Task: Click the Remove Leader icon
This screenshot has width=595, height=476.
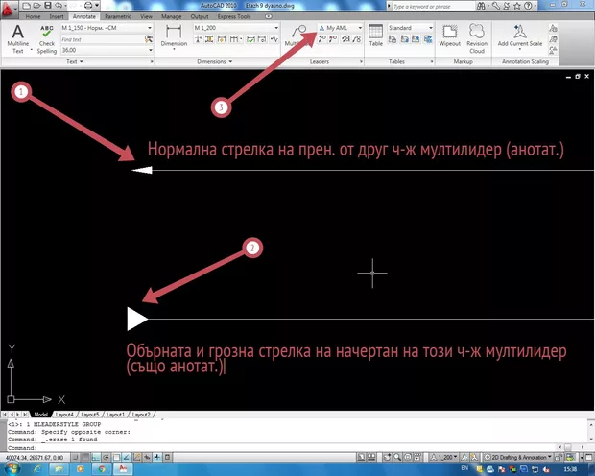Action: click(333, 39)
